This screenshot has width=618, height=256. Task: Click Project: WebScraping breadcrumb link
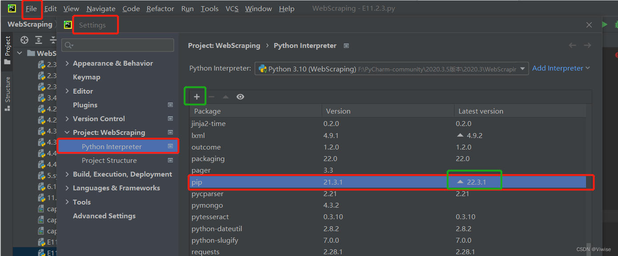[x=224, y=45]
